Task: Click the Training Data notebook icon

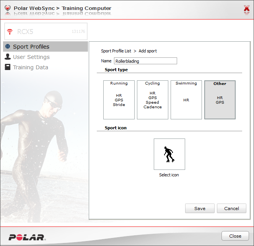Action: click(8, 67)
